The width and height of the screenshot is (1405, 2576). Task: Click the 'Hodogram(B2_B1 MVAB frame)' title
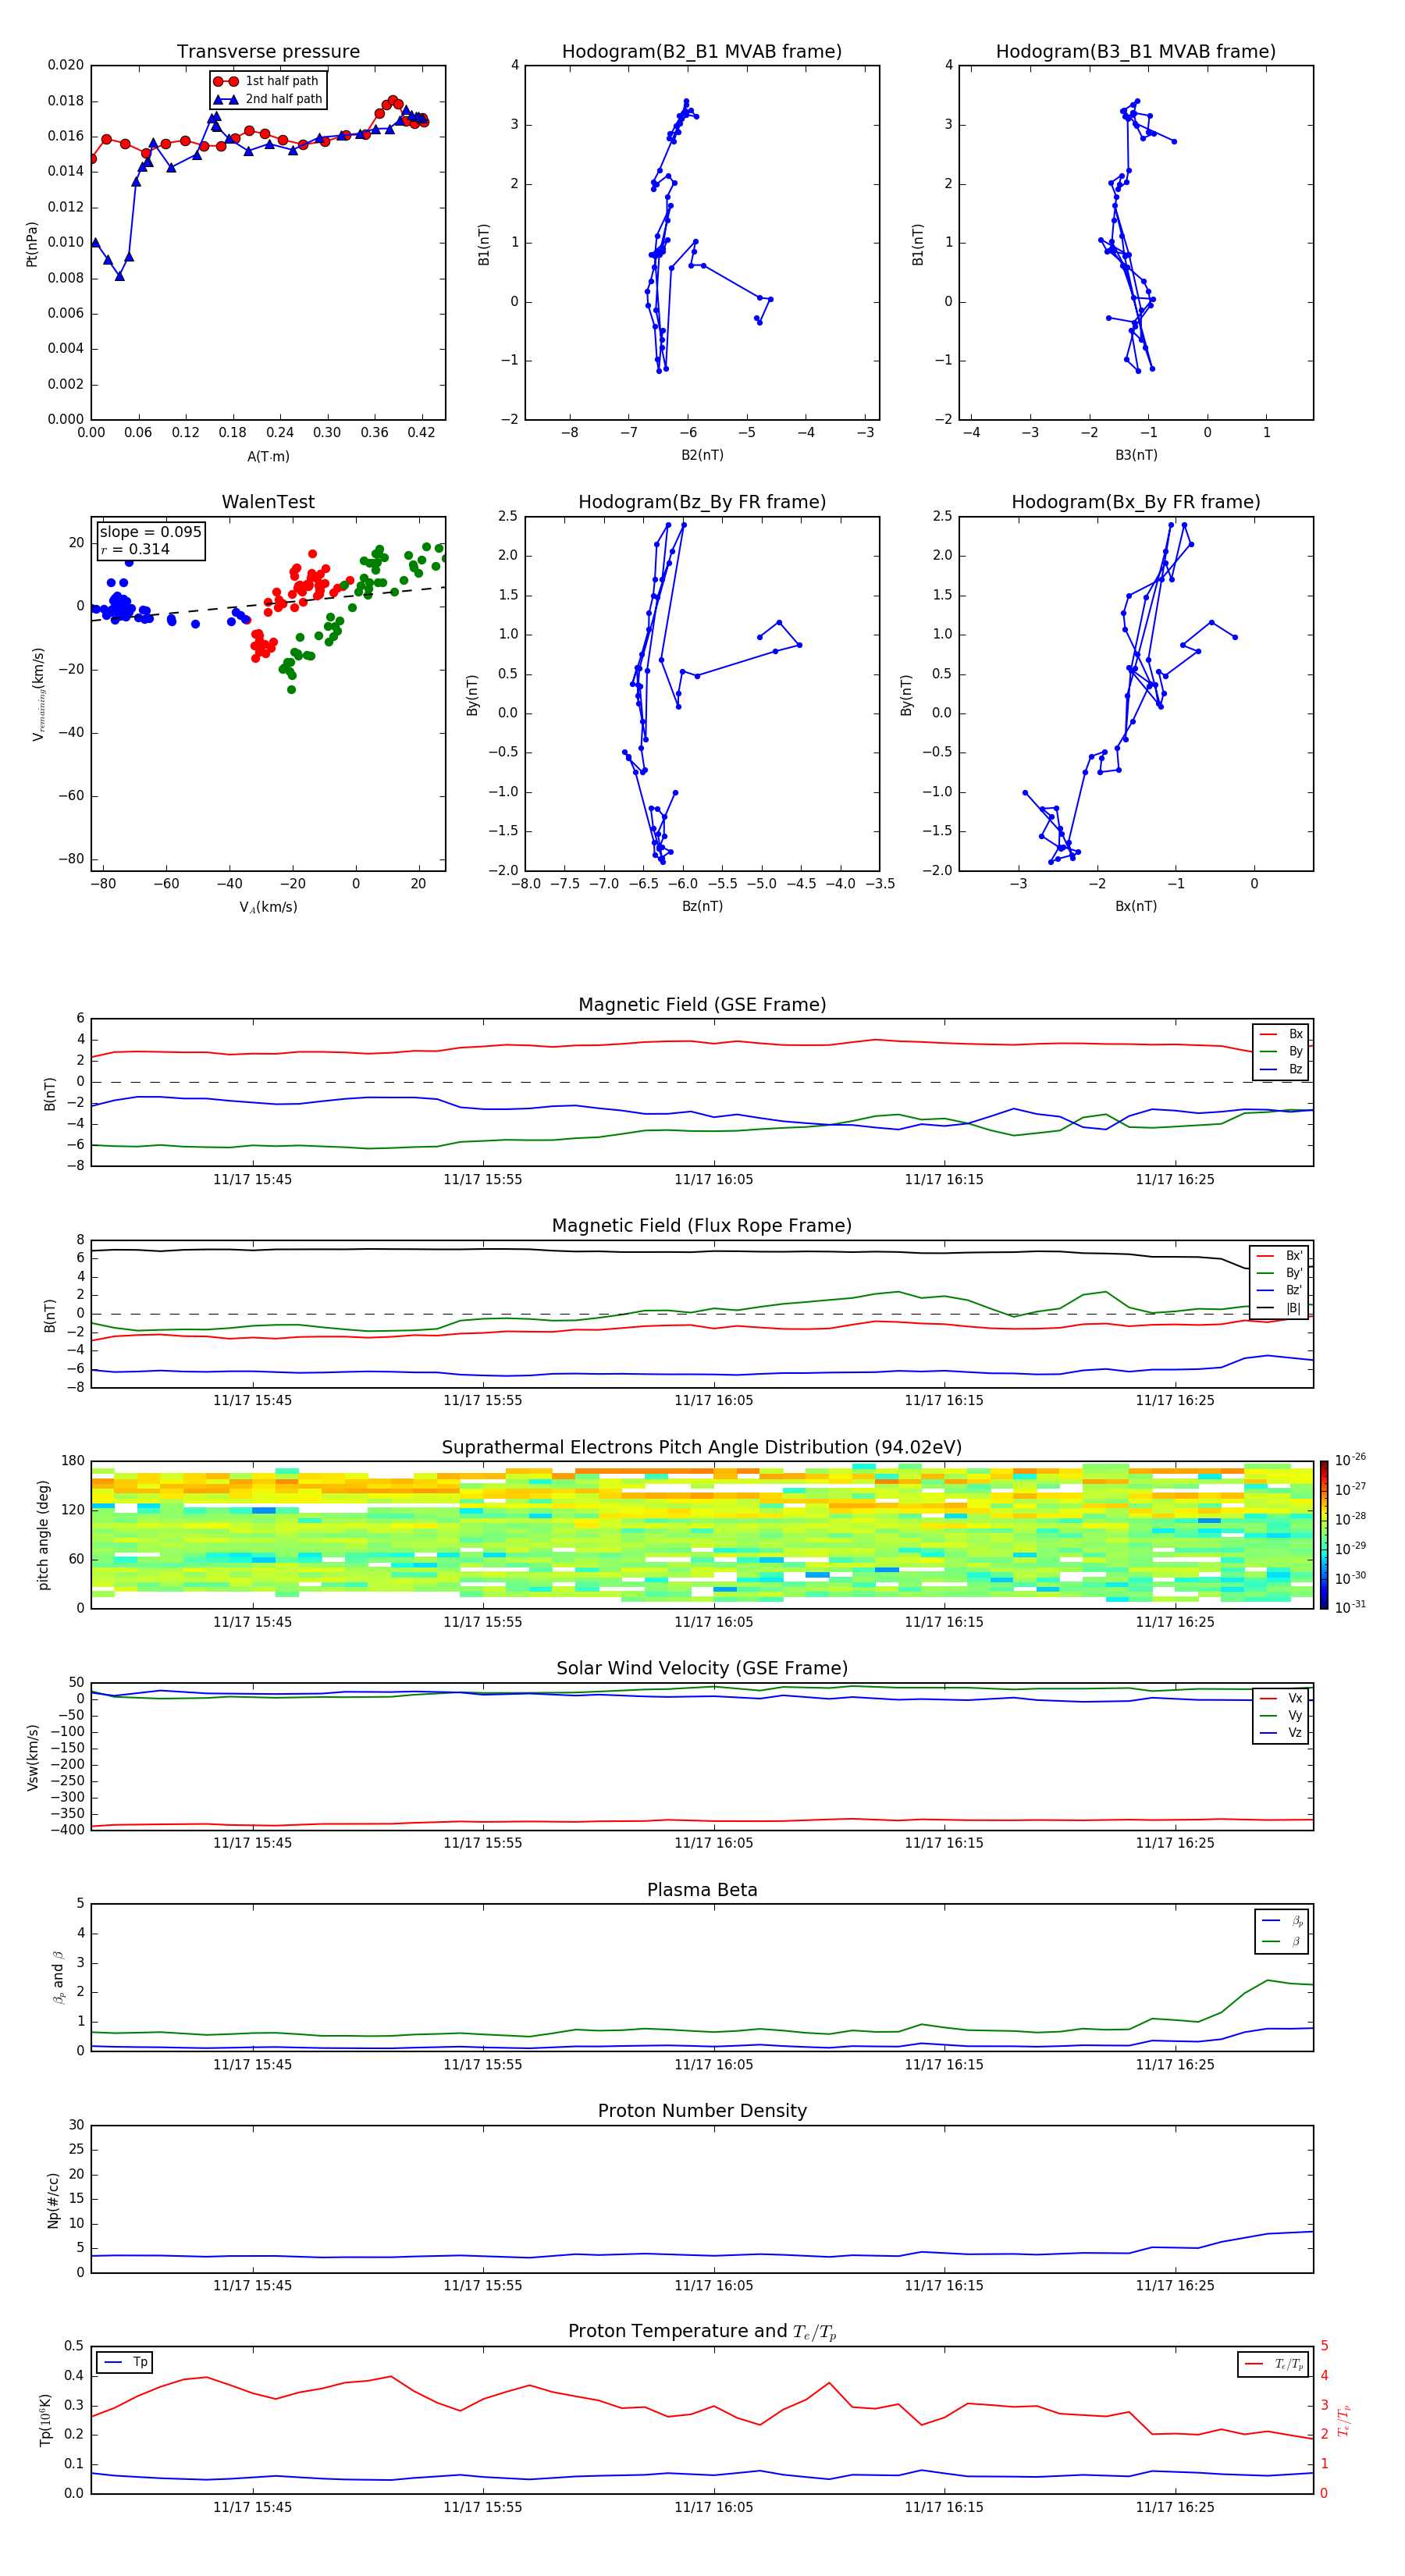point(702,52)
